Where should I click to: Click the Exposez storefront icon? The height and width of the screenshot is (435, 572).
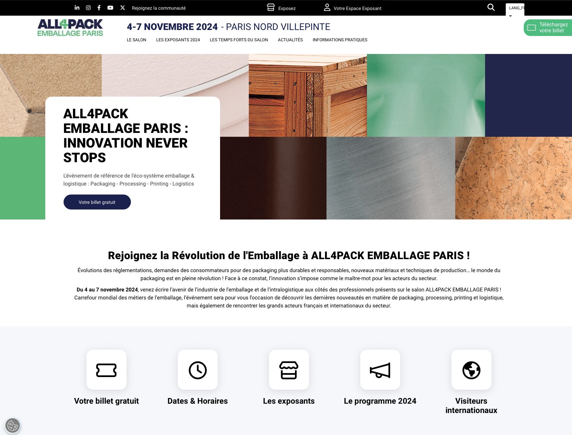pyautogui.click(x=271, y=7)
